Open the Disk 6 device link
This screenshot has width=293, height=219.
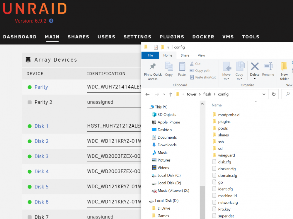(42, 202)
